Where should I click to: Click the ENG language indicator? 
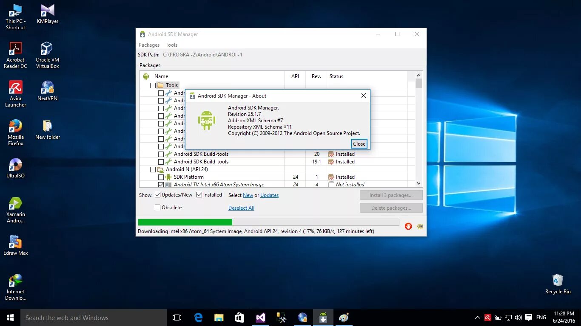[x=541, y=318]
